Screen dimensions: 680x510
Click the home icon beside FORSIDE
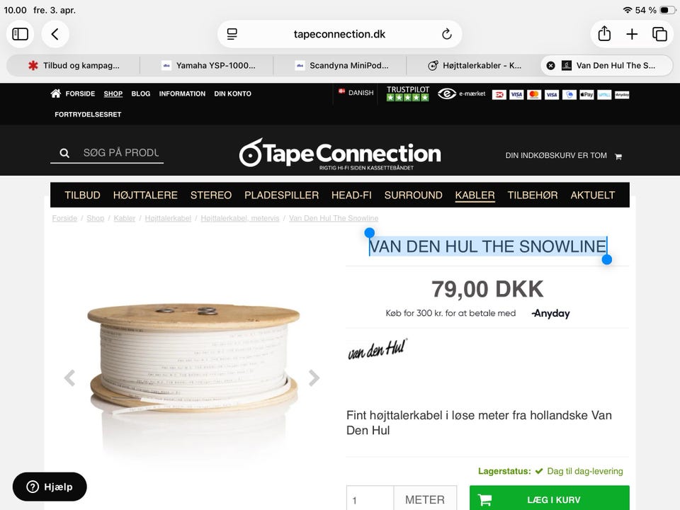(55, 93)
